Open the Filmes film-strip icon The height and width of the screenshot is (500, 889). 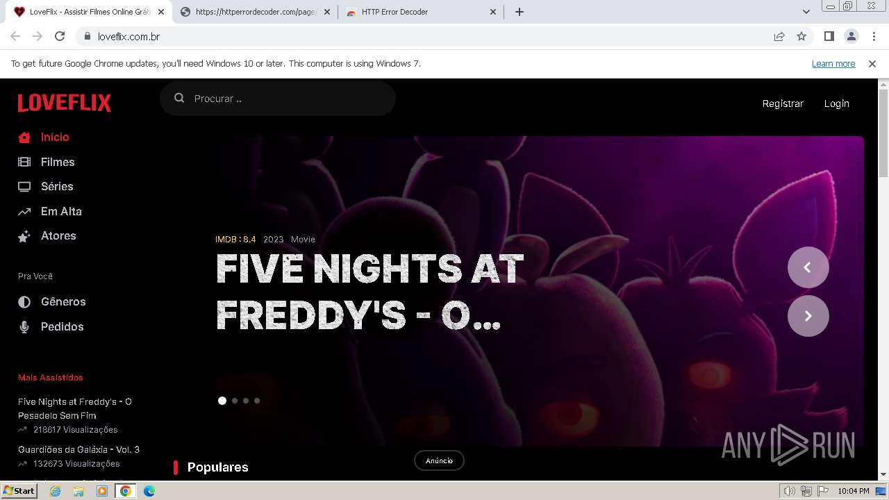click(24, 162)
